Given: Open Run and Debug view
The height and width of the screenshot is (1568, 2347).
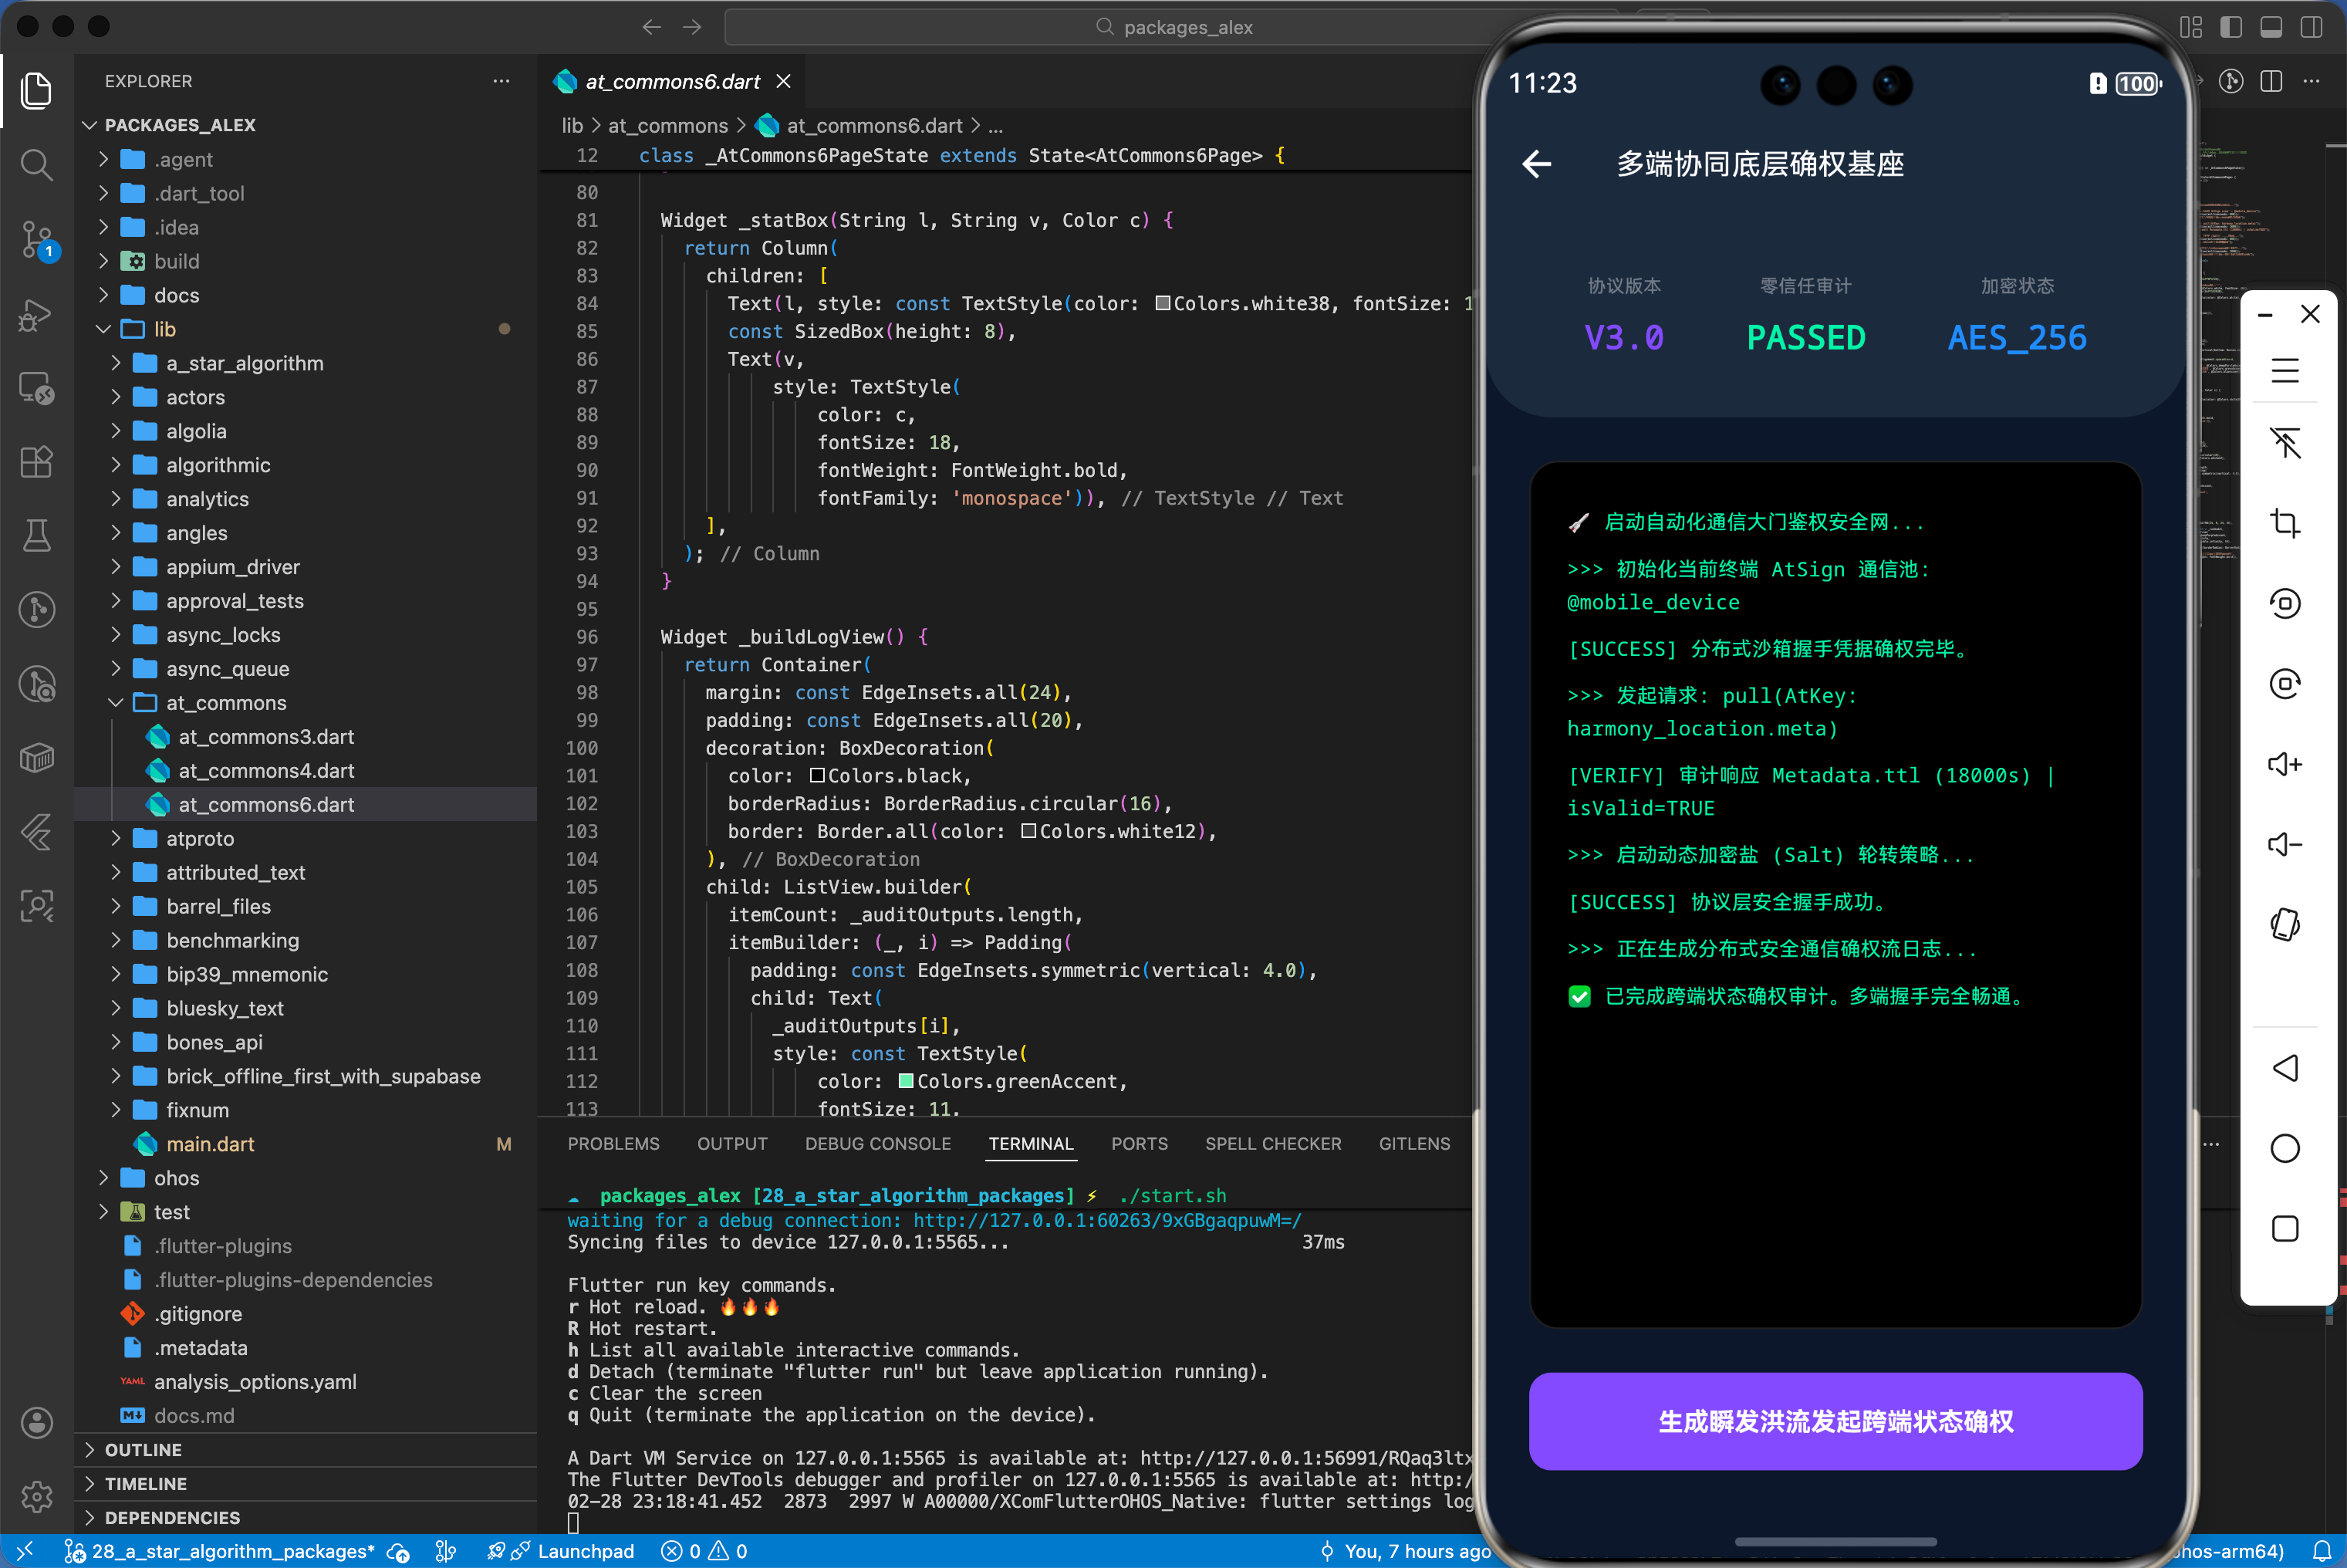Looking at the screenshot, I should point(37,314).
